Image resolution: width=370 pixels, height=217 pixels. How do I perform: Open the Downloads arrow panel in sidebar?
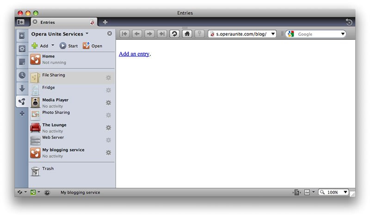(22, 88)
